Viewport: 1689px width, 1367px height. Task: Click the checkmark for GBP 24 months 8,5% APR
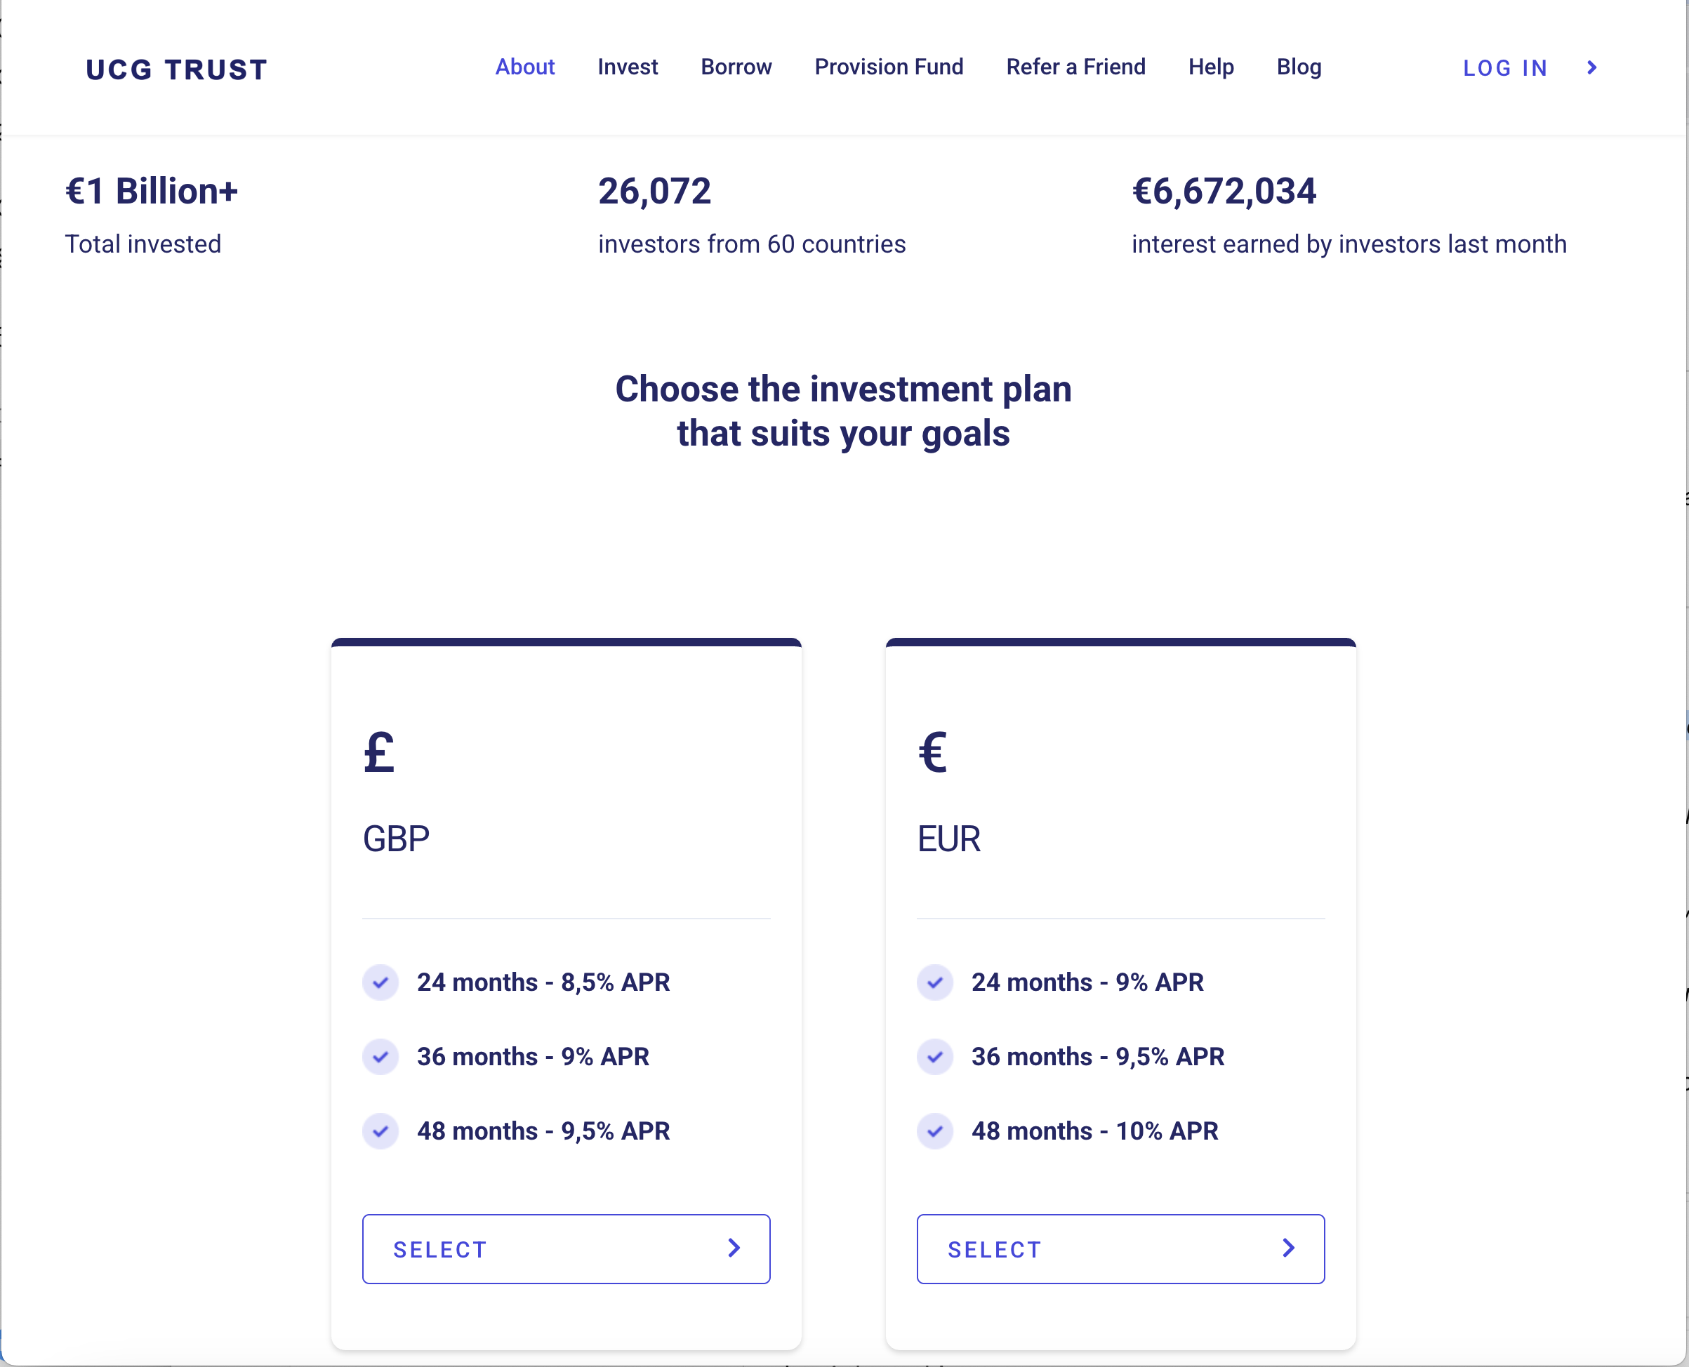click(380, 982)
